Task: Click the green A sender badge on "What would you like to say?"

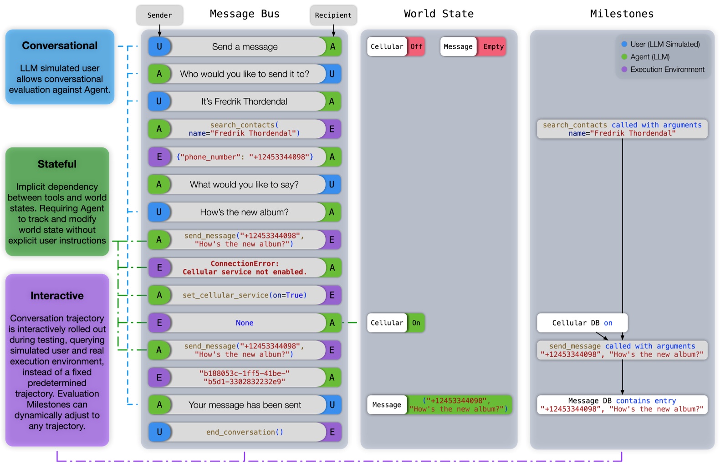Action: (159, 185)
